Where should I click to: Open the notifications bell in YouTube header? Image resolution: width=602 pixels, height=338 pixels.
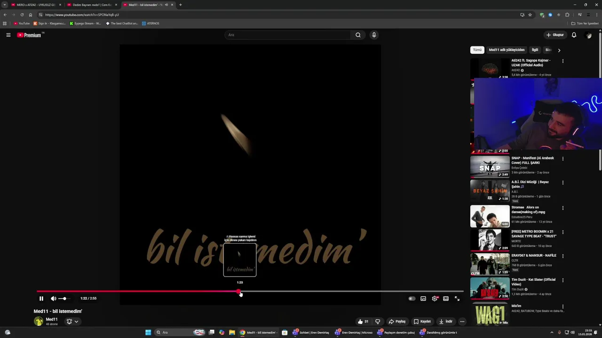point(574,35)
